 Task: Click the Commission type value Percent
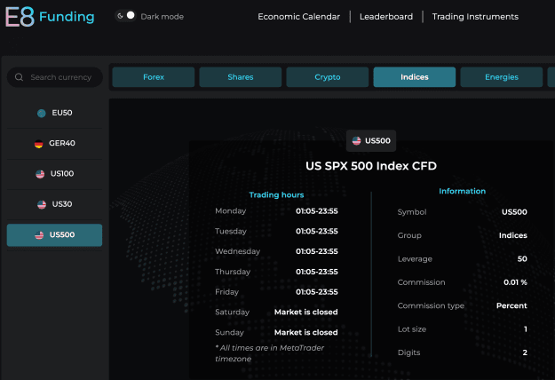511,305
